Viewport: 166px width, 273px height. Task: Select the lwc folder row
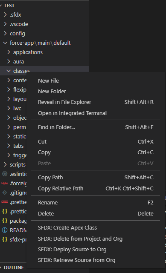click(13, 108)
